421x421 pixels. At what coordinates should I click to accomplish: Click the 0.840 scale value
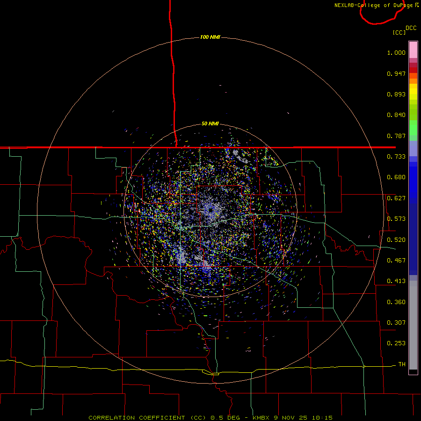[x=396, y=115]
